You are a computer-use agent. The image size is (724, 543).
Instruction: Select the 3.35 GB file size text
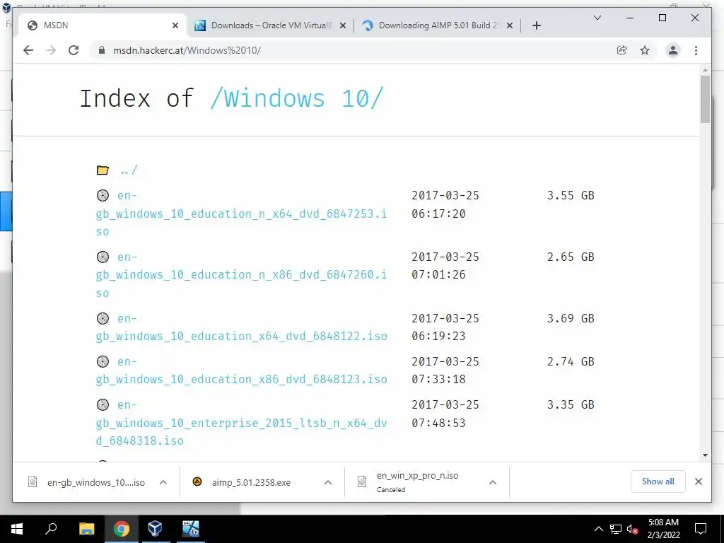coord(571,404)
